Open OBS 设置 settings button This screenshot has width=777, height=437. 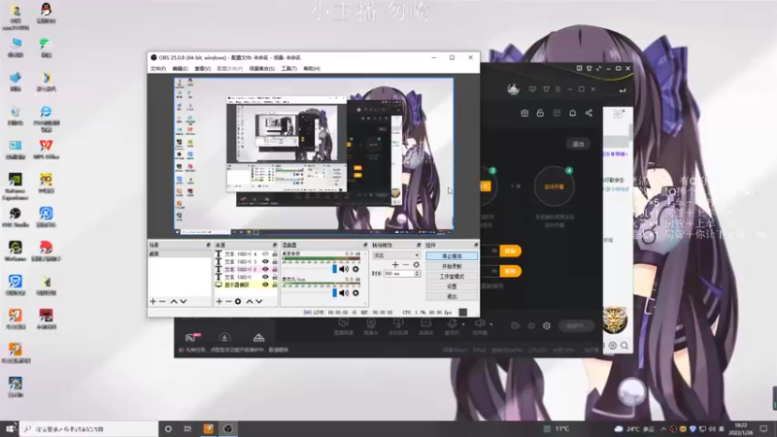pyautogui.click(x=452, y=286)
